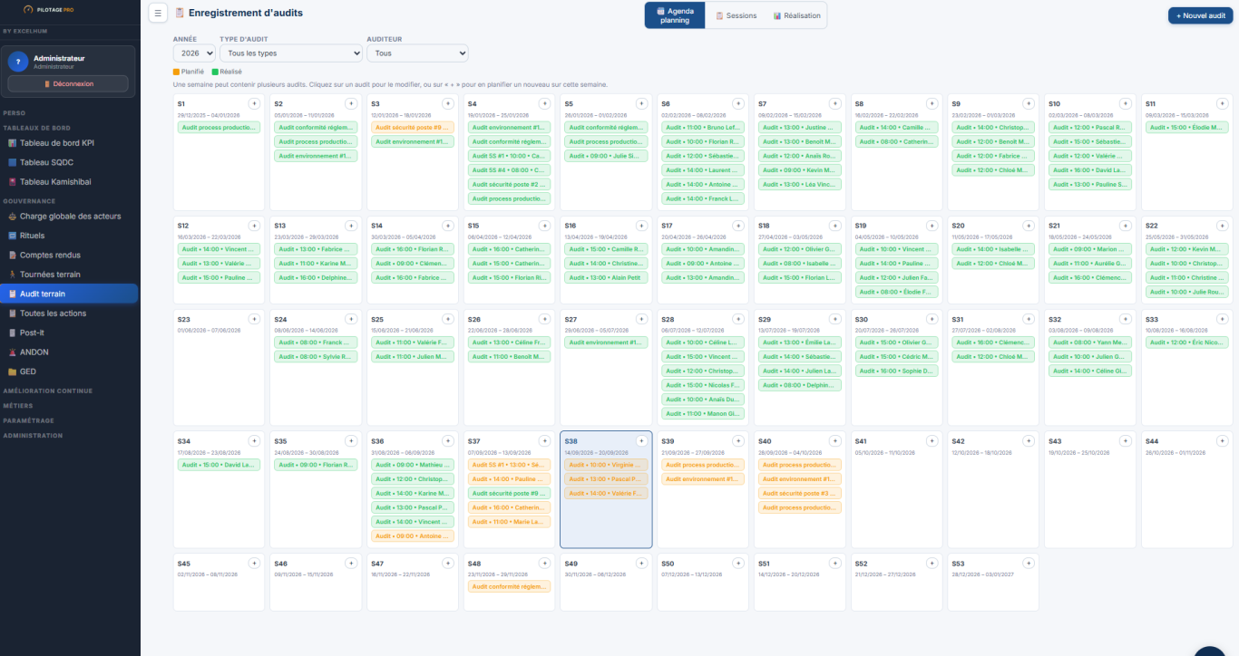Image resolution: width=1239 pixels, height=656 pixels.
Task: Click the plus icon on week S27
Action: point(641,320)
